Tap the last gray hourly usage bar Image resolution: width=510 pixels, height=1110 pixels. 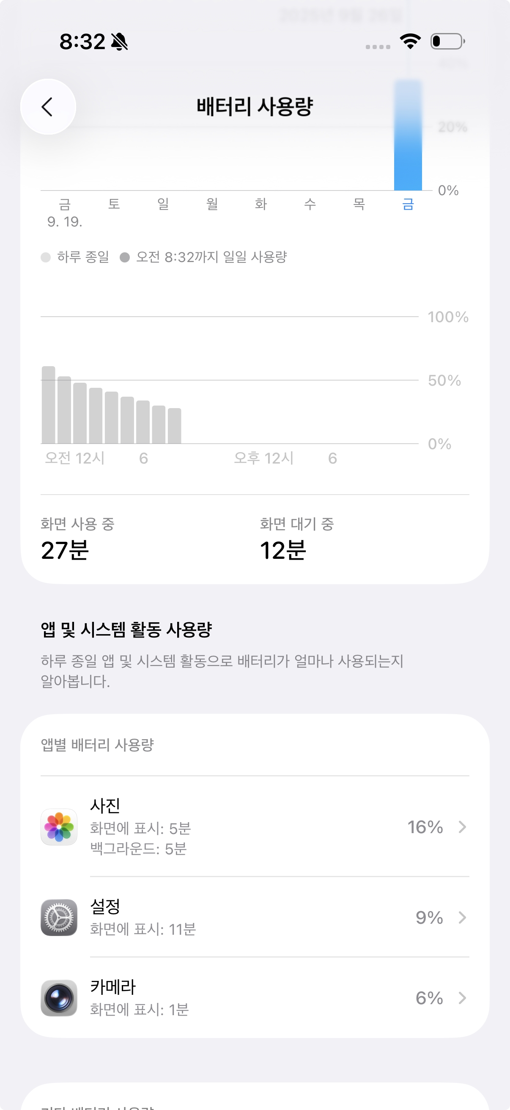click(174, 426)
